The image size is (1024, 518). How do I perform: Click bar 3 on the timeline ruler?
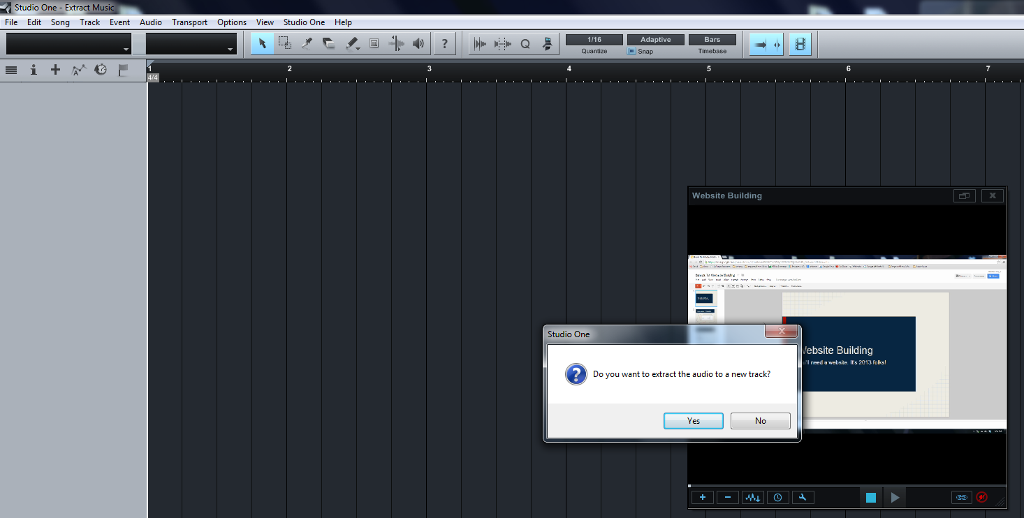click(x=429, y=68)
